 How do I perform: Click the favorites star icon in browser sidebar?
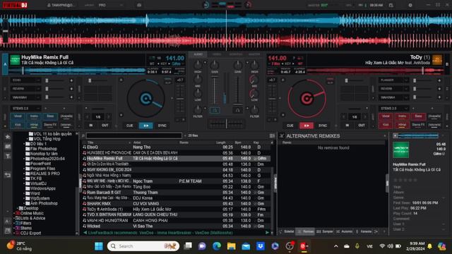pyautogui.click(x=8, y=137)
